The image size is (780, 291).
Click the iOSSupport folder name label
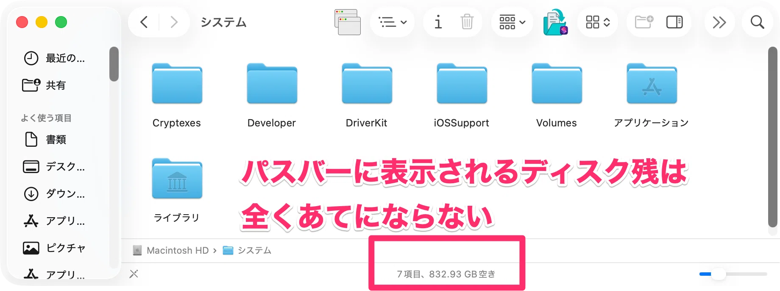(462, 123)
